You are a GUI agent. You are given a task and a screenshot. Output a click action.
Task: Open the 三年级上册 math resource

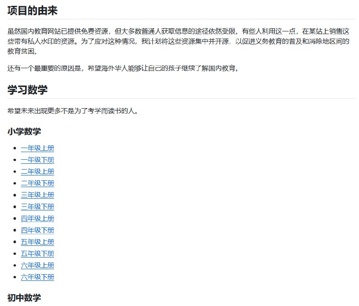[37, 195]
